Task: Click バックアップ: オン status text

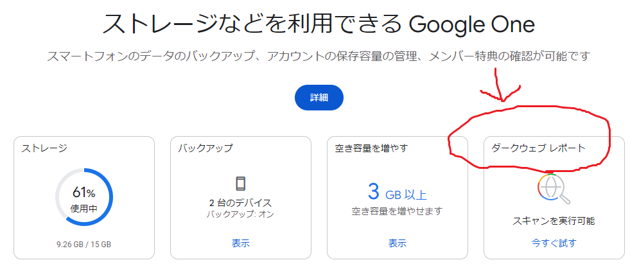Action: tap(241, 214)
